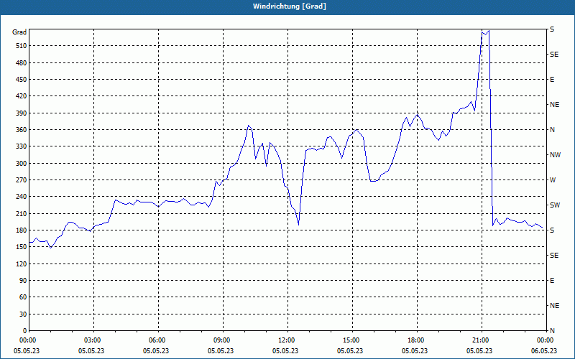Click the 420 axis tick label
The height and width of the screenshot is (359, 575).
(22, 96)
